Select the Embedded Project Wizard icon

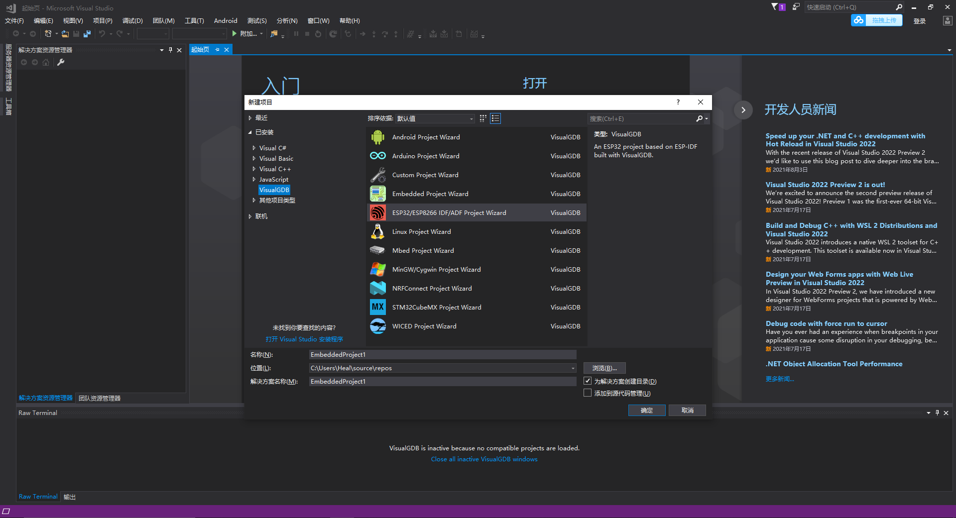coord(378,194)
